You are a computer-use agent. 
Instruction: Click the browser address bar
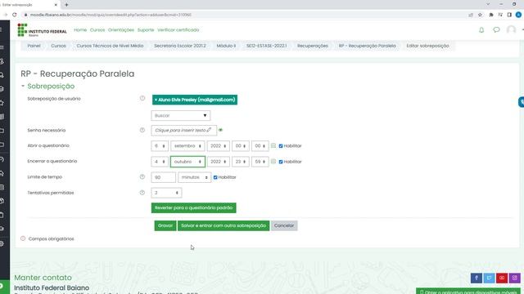[x=244, y=15]
